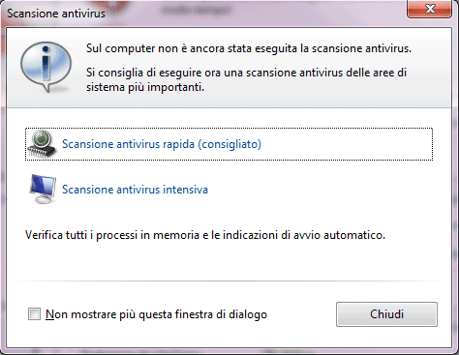Click 'sistema più importanti' in the header text
Screen dimensions: 459x355
pyautogui.click(x=145, y=87)
